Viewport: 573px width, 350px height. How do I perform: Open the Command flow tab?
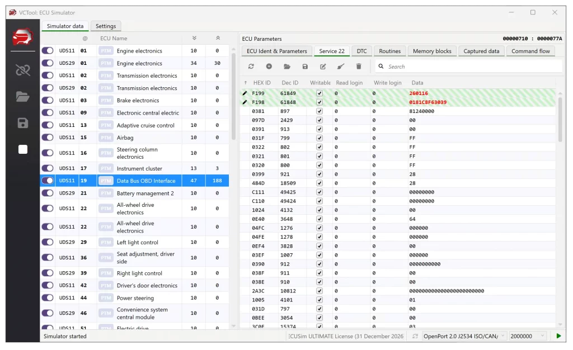[x=530, y=51]
